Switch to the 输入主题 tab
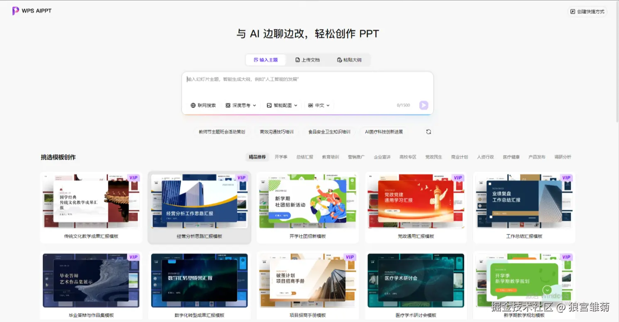619x322 pixels. coord(265,60)
